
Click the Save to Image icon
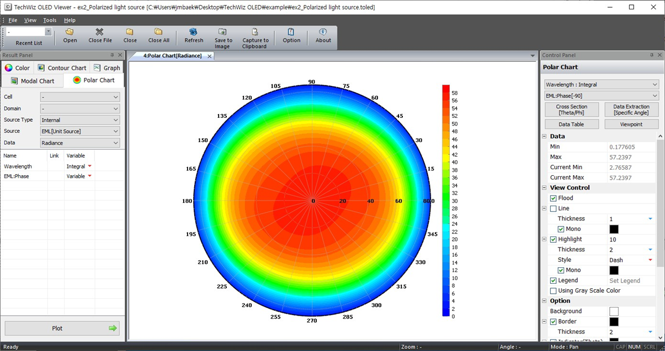click(x=222, y=32)
